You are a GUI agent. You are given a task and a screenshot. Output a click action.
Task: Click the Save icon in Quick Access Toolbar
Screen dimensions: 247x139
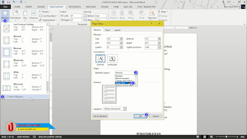point(8,2)
